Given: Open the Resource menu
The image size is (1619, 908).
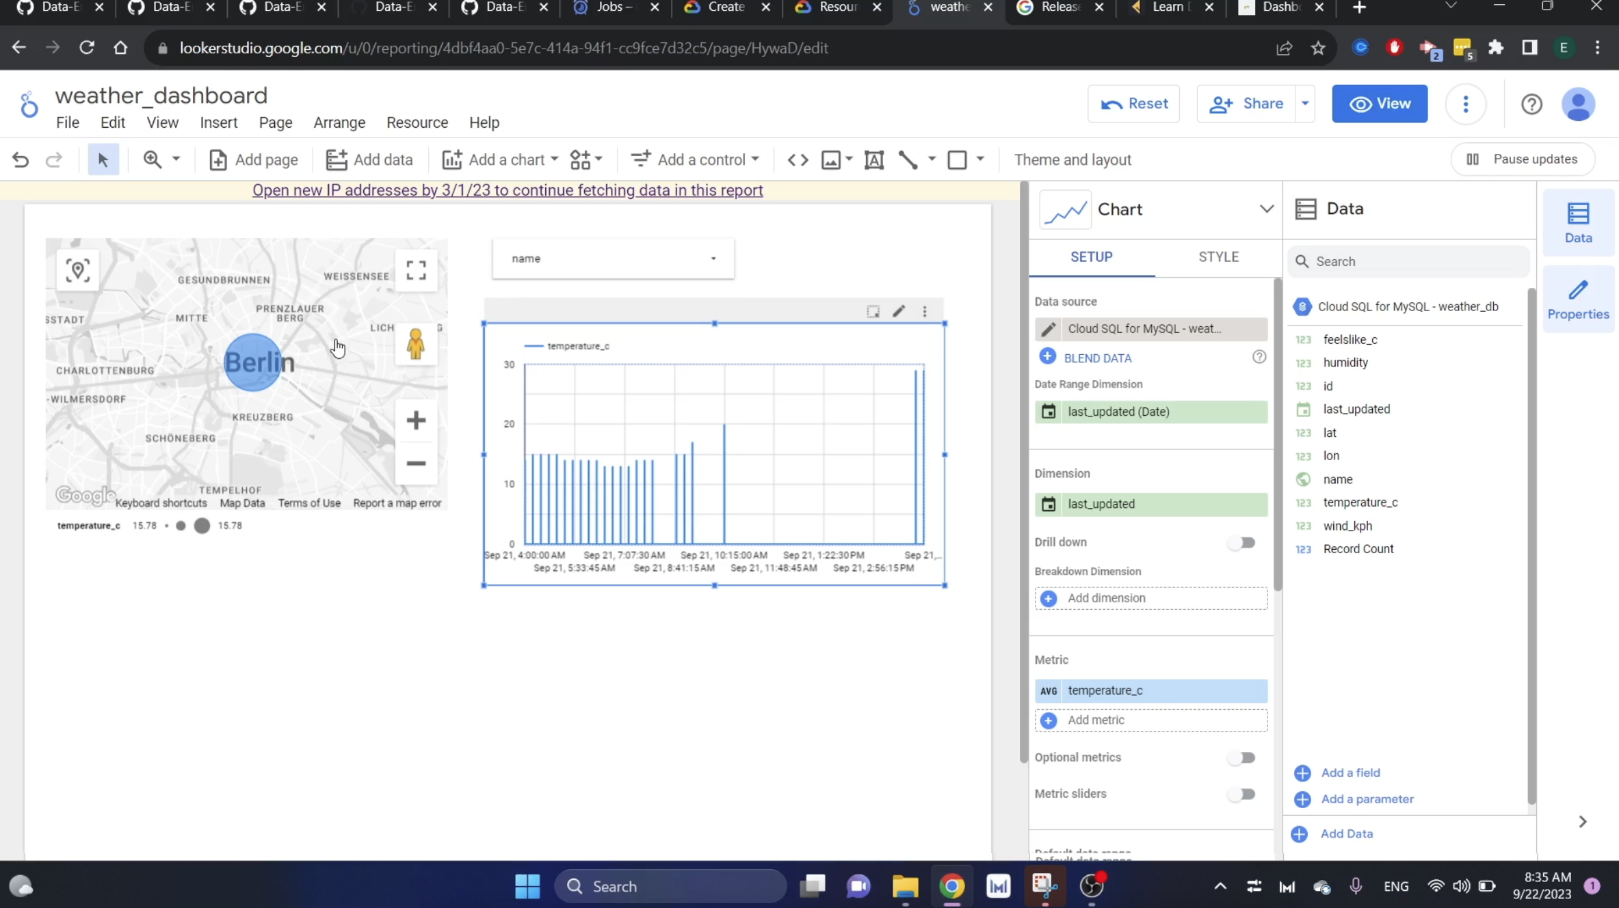Looking at the screenshot, I should [x=417, y=122].
